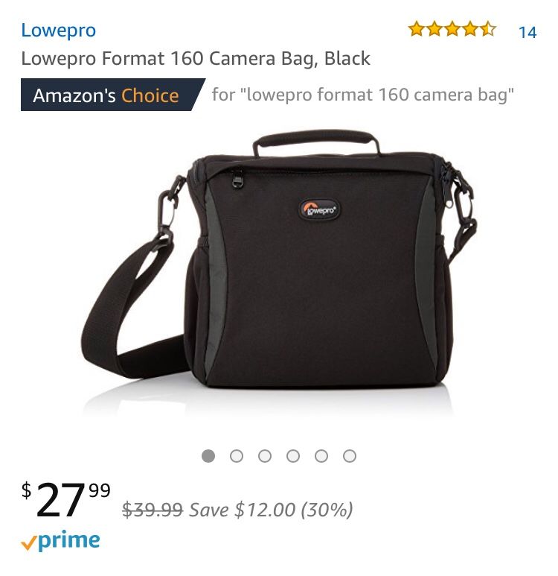Click the Save $12.00 (30%) text
Image resolution: width=558 pixels, height=576 pixels.
pyautogui.click(x=271, y=510)
